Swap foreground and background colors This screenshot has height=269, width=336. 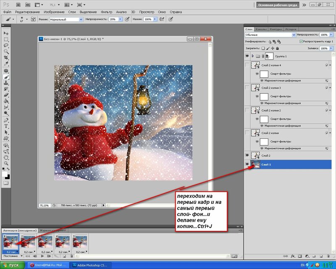(x=8, y=169)
